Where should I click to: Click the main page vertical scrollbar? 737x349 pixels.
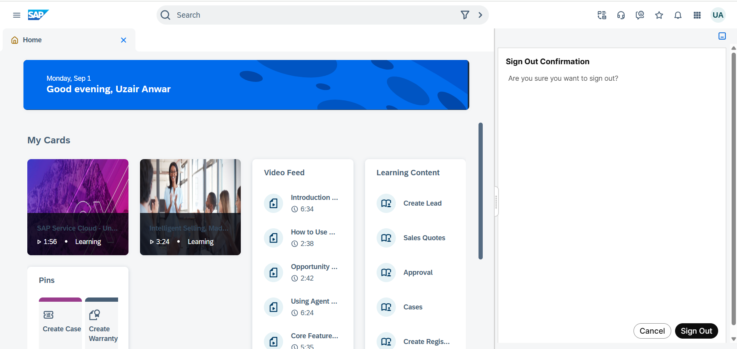click(480, 191)
